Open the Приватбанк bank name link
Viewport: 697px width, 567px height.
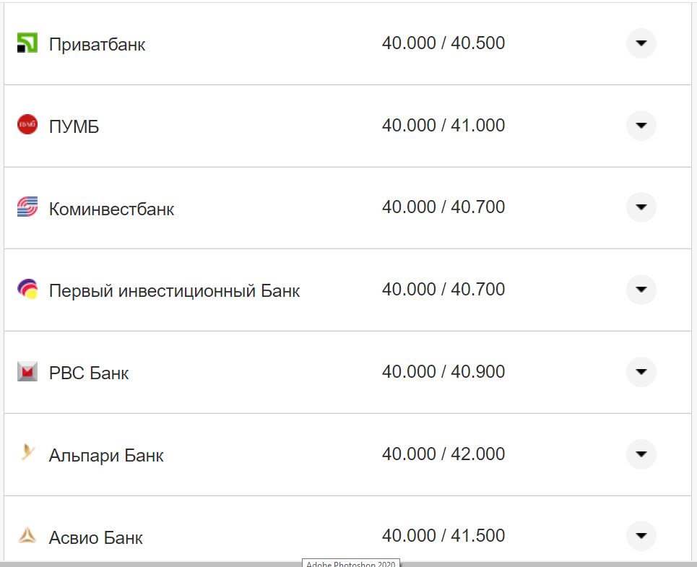pos(97,45)
